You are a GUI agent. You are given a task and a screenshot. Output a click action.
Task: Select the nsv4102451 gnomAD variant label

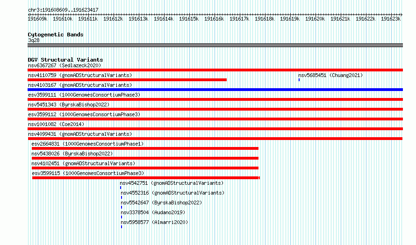[83, 163]
